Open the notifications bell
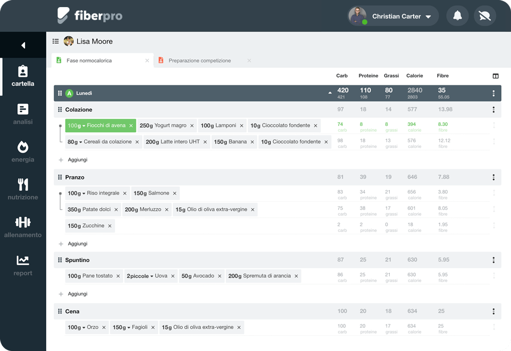The height and width of the screenshot is (351, 511). pos(457,16)
